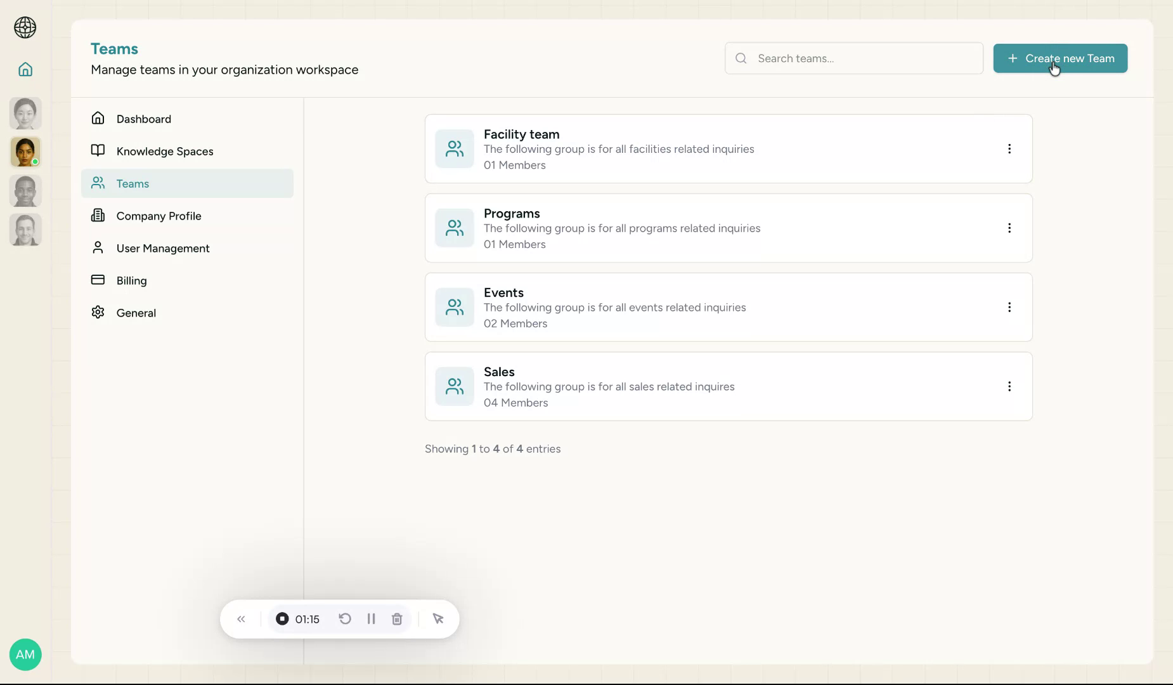Collapse the recording toolbar with the double chevron
The image size is (1173, 685).
242,618
